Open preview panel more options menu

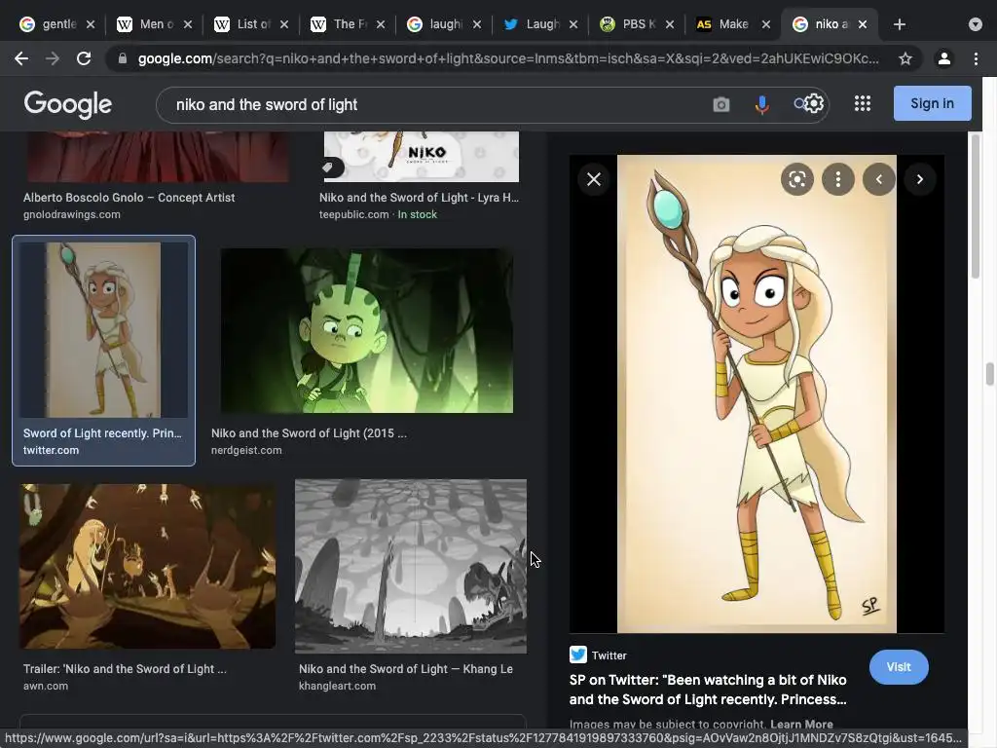[838, 179]
